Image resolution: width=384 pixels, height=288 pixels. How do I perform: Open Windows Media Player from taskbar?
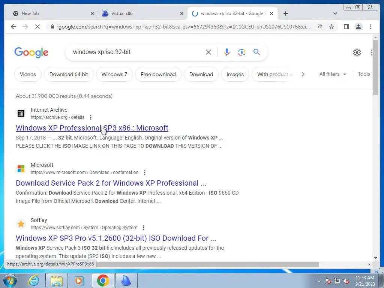click(79, 280)
